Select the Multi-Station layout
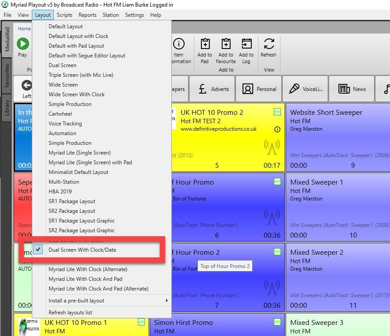390x336 pixels. pyautogui.click(x=64, y=181)
